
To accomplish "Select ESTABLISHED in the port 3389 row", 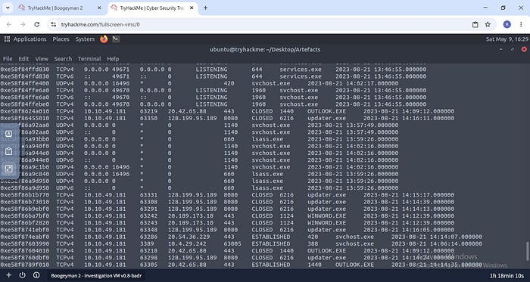I will (x=271, y=243).
